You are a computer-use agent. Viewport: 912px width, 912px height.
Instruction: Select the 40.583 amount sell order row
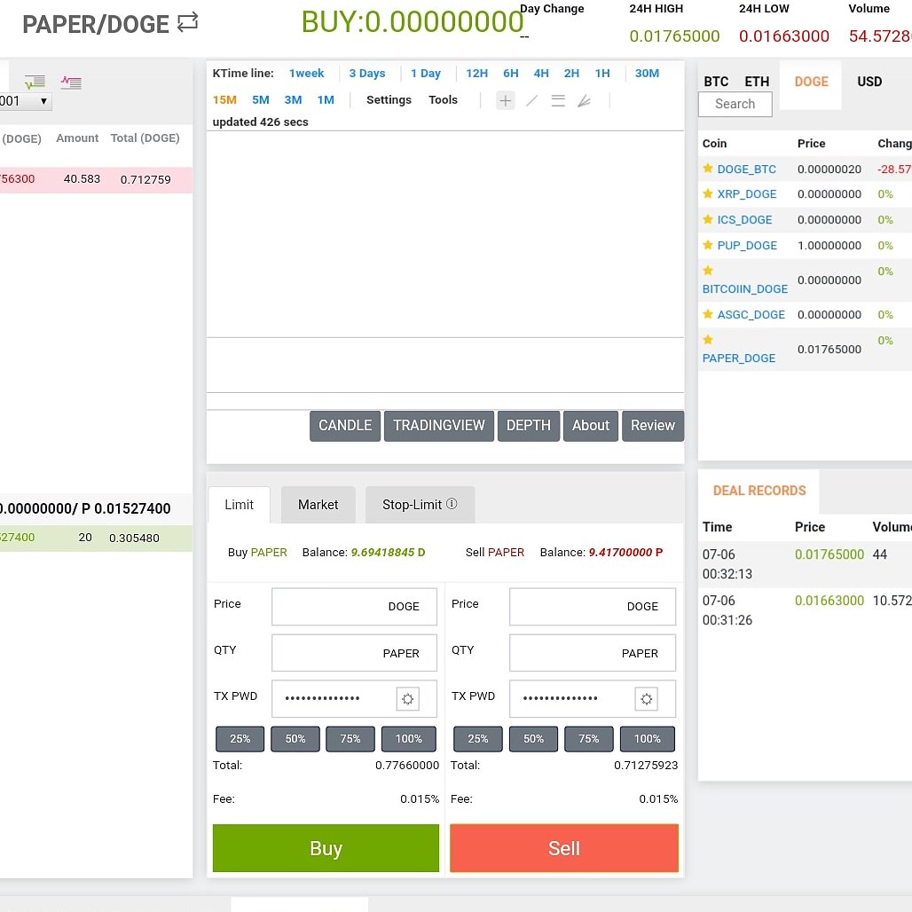pyautogui.click(x=96, y=180)
